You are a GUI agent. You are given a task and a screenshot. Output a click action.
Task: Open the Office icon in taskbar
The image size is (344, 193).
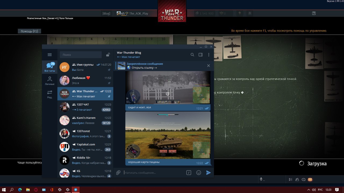click(x=52, y=190)
